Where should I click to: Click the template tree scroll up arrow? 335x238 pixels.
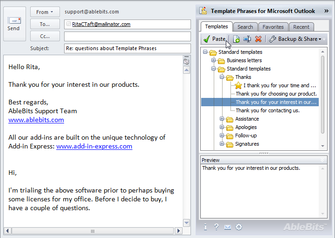pyautogui.click(x=322, y=51)
